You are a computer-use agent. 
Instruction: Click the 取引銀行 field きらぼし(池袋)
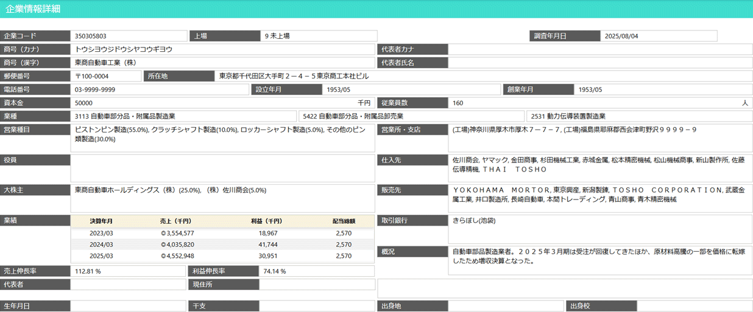(x=600, y=229)
